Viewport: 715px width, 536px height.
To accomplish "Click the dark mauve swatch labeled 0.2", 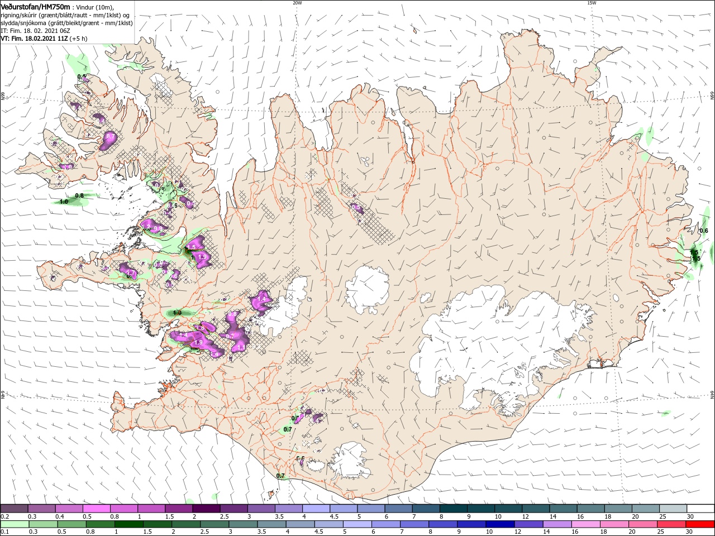I will (14, 509).
